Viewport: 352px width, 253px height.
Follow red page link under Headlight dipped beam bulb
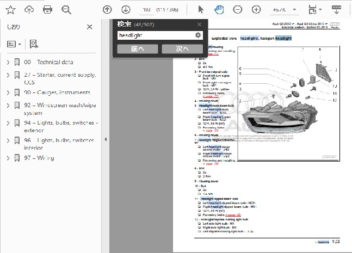click(233, 215)
